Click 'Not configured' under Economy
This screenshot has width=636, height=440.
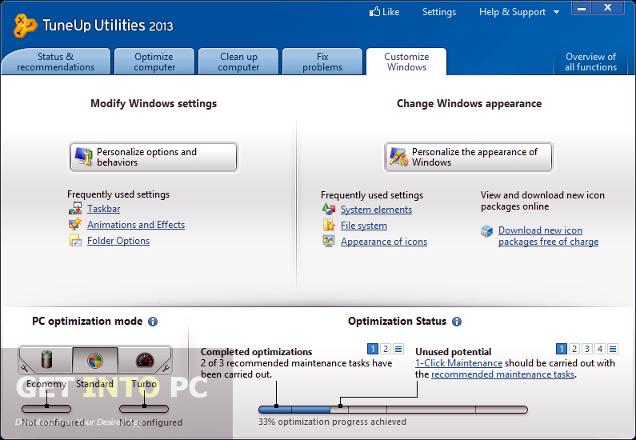click(x=53, y=422)
